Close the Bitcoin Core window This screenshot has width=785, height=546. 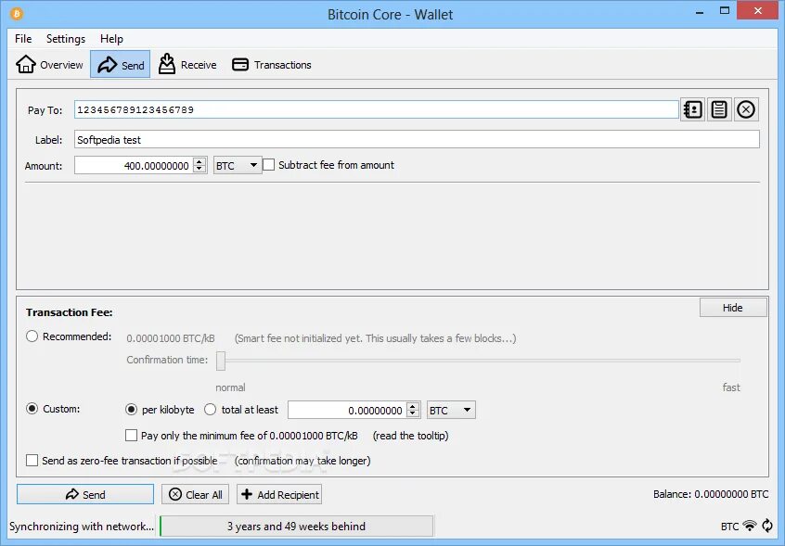click(x=757, y=10)
